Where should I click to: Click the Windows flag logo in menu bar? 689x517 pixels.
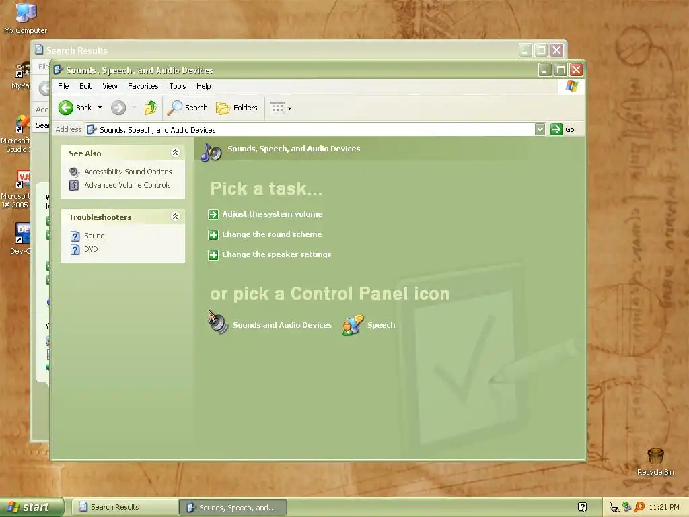[x=572, y=85]
